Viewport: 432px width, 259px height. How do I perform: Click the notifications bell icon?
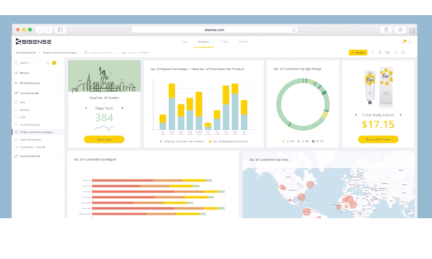point(404,41)
